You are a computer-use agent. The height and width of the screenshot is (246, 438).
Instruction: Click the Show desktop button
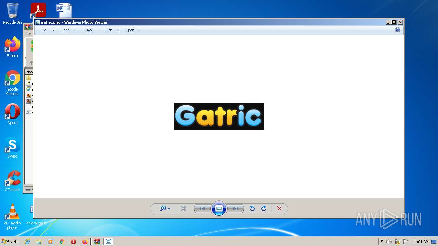tap(435, 242)
